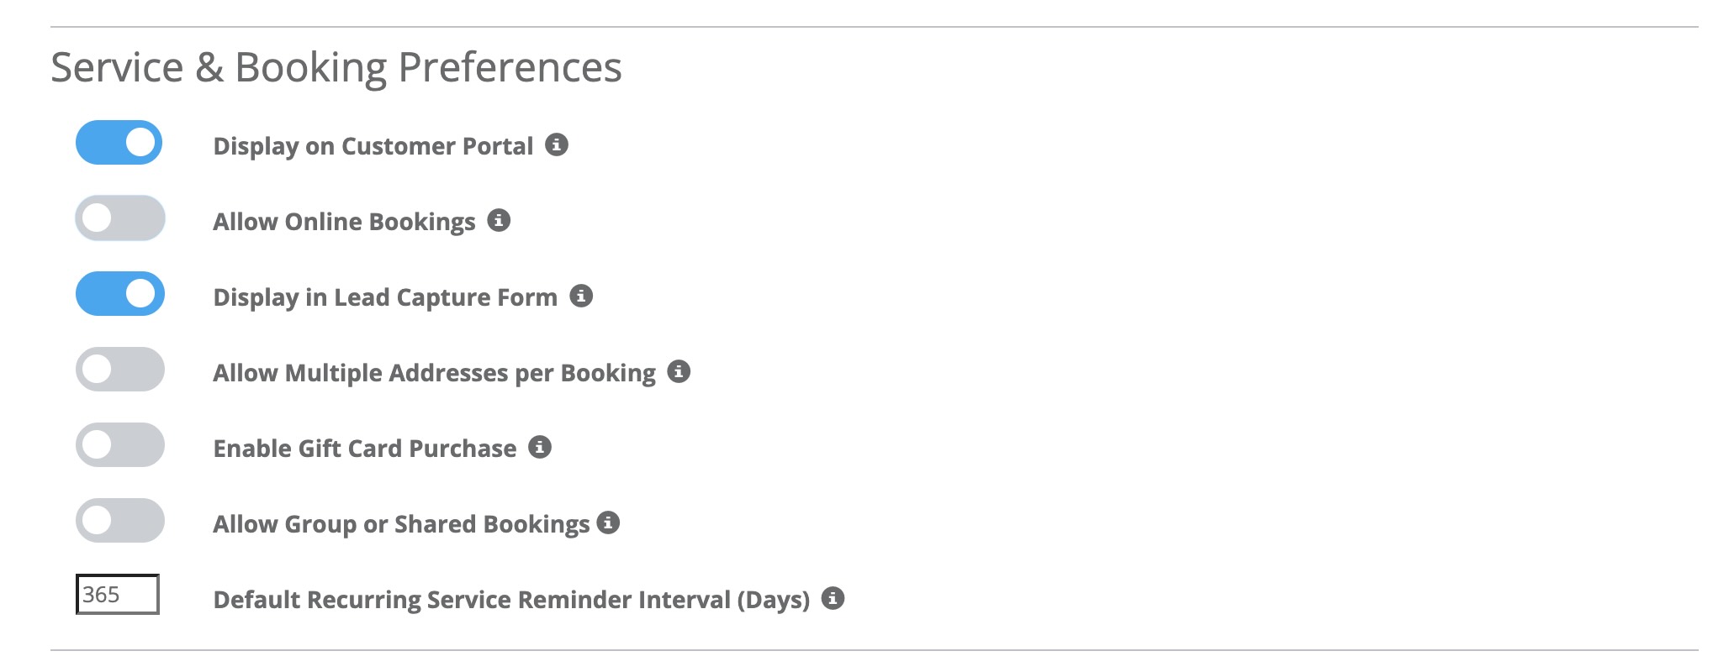Click the Service & Booking Preferences heading
This screenshot has height=672, width=1729.
pyautogui.click(x=336, y=67)
